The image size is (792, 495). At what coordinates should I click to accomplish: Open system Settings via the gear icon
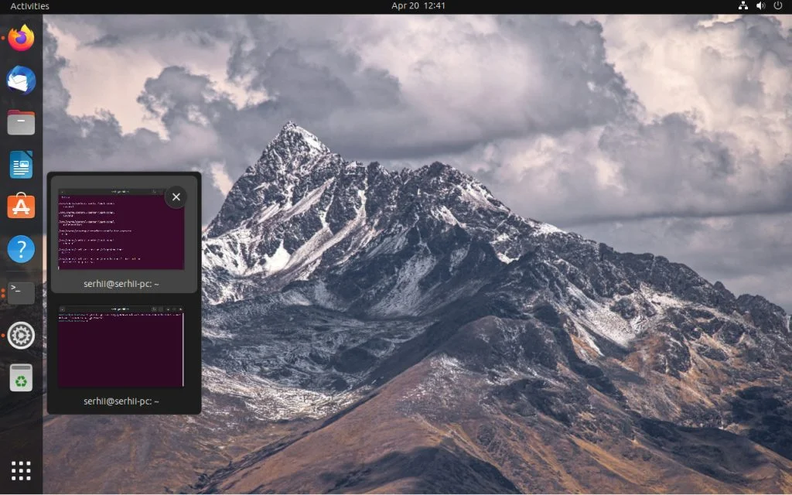(19, 335)
